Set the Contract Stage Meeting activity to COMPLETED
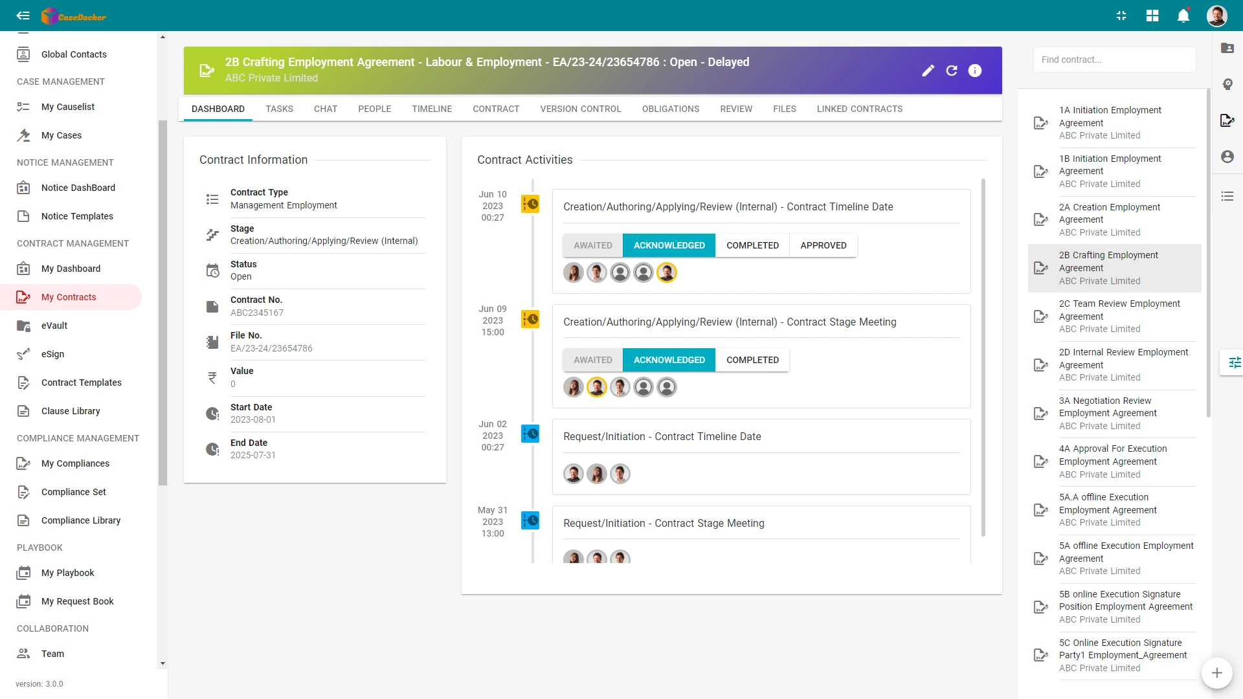The width and height of the screenshot is (1243, 699). [x=752, y=360]
